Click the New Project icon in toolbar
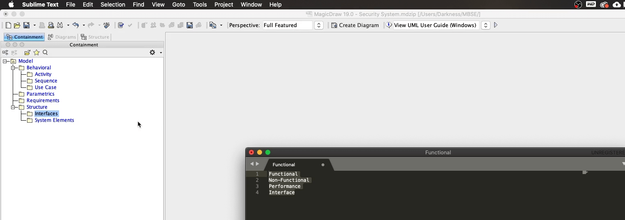The height and width of the screenshot is (220, 625). pyautogui.click(x=8, y=25)
